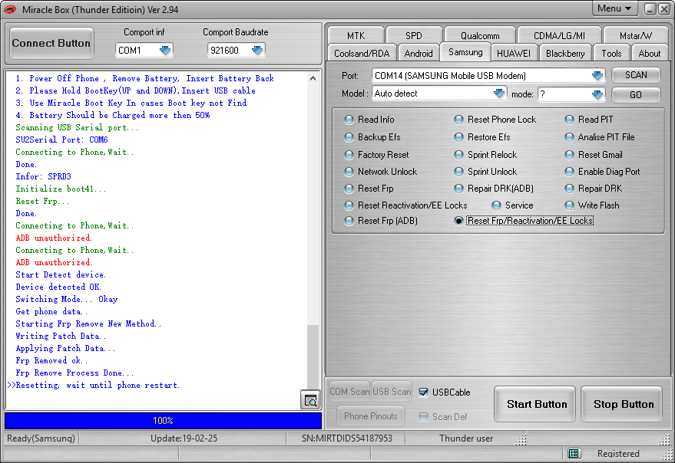Select the Sprint Unlock option
The width and height of the screenshot is (675, 463).
click(459, 172)
